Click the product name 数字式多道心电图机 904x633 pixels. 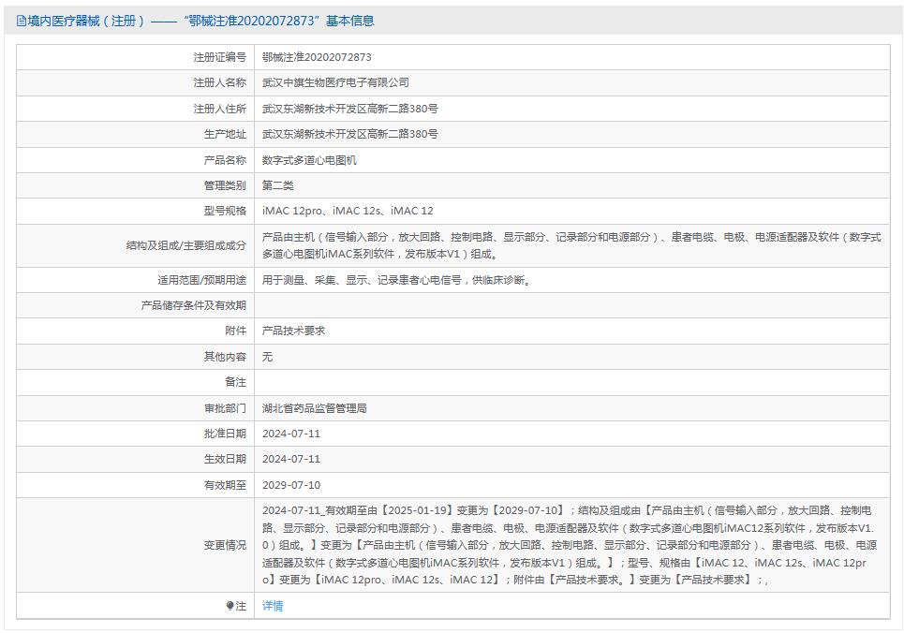311,159
